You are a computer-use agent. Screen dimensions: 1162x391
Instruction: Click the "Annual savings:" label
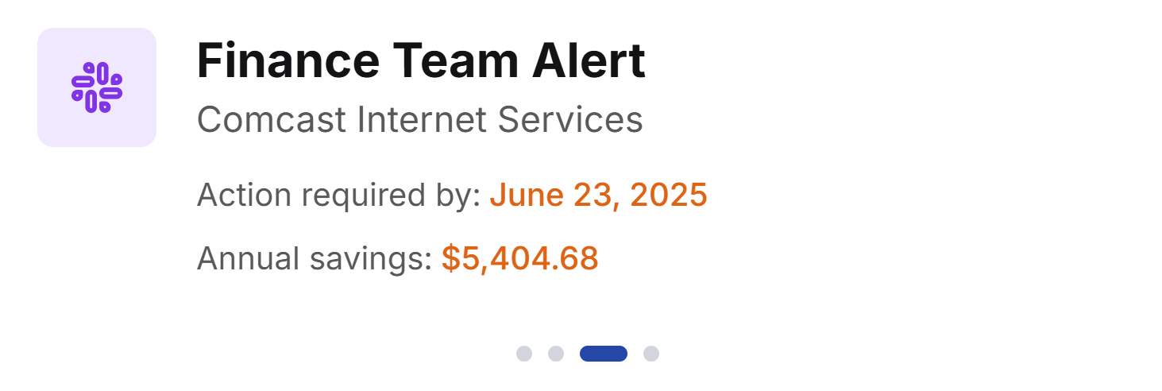tap(315, 258)
